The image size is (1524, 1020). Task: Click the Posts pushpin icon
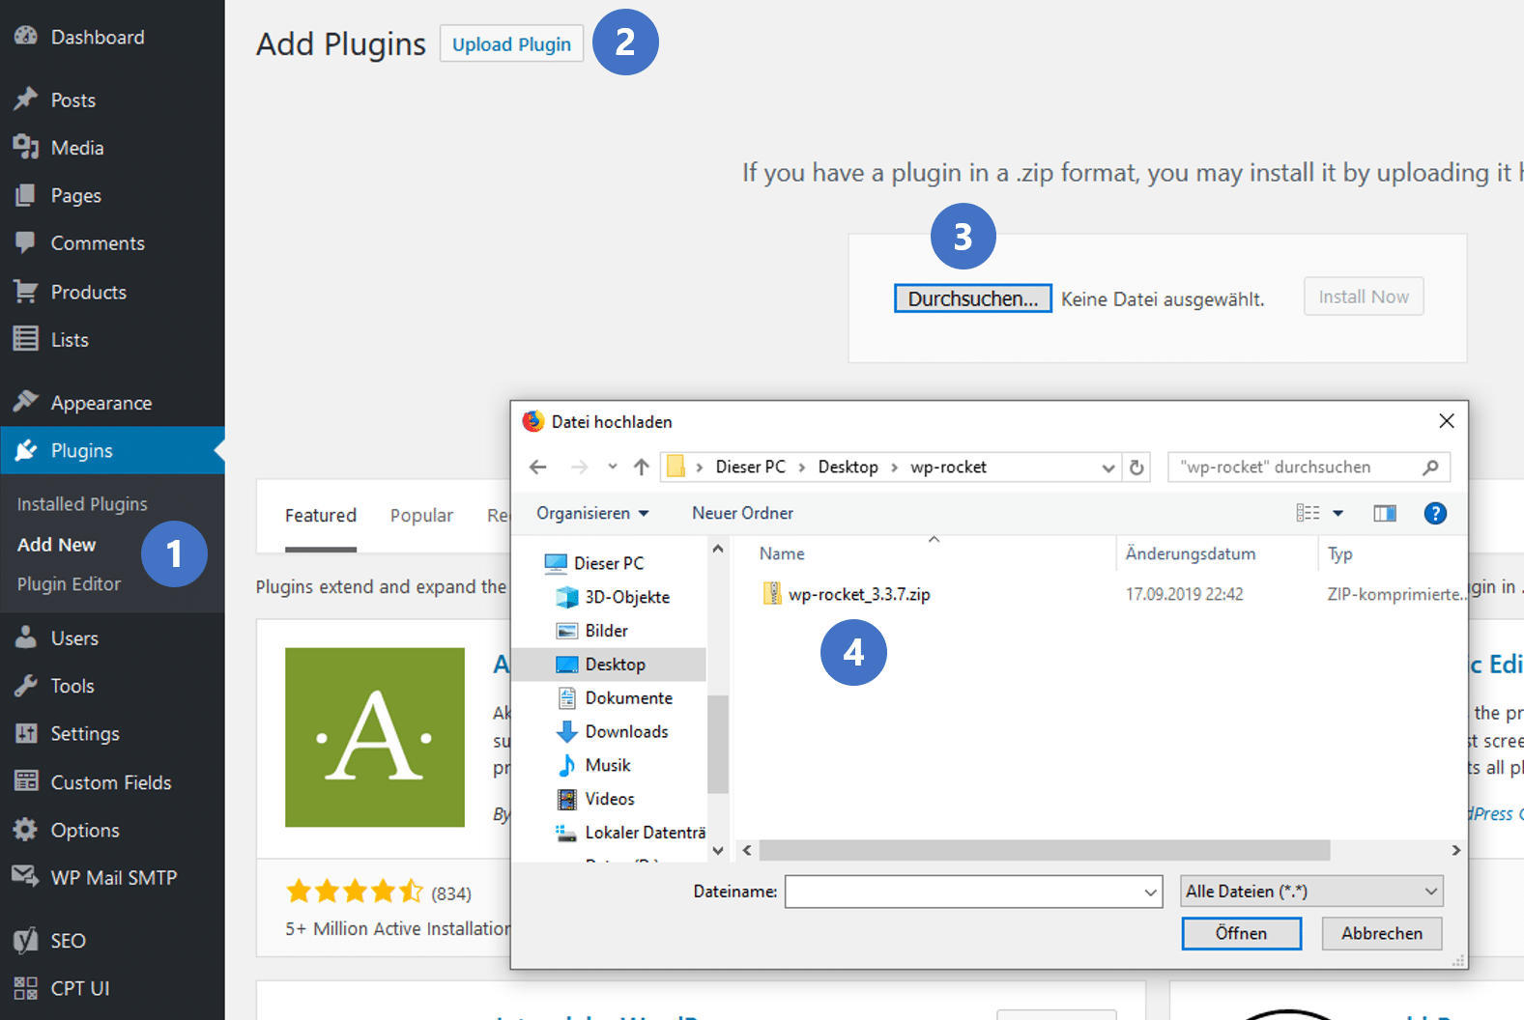25,99
